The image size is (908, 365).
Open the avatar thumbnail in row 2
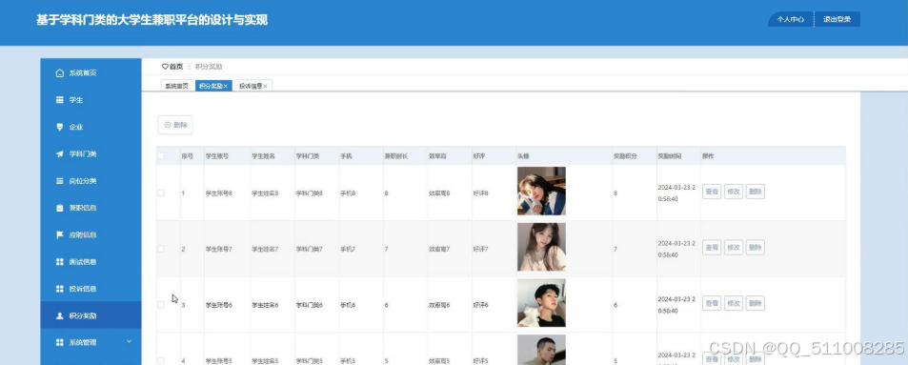click(x=541, y=247)
